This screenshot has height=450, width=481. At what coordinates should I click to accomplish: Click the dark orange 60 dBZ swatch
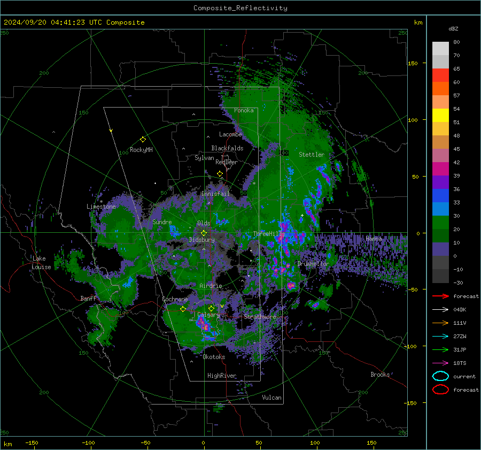(440, 89)
